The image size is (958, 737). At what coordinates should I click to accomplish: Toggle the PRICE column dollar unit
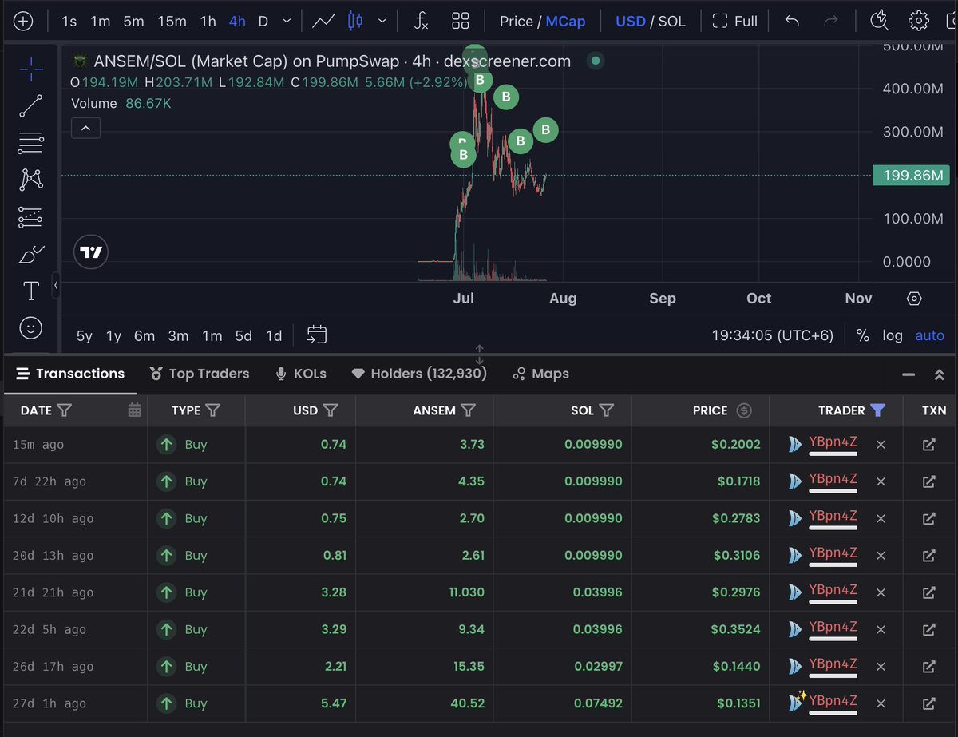[744, 410]
